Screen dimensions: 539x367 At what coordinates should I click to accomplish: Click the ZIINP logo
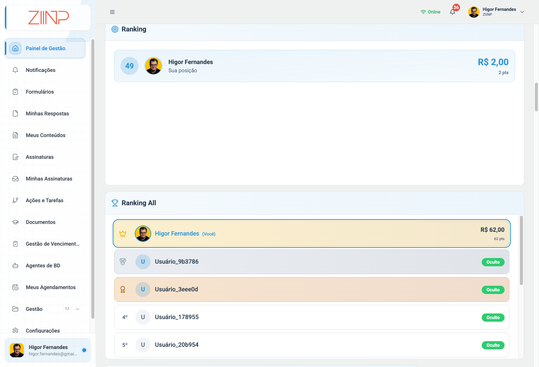(x=48, y=18)
